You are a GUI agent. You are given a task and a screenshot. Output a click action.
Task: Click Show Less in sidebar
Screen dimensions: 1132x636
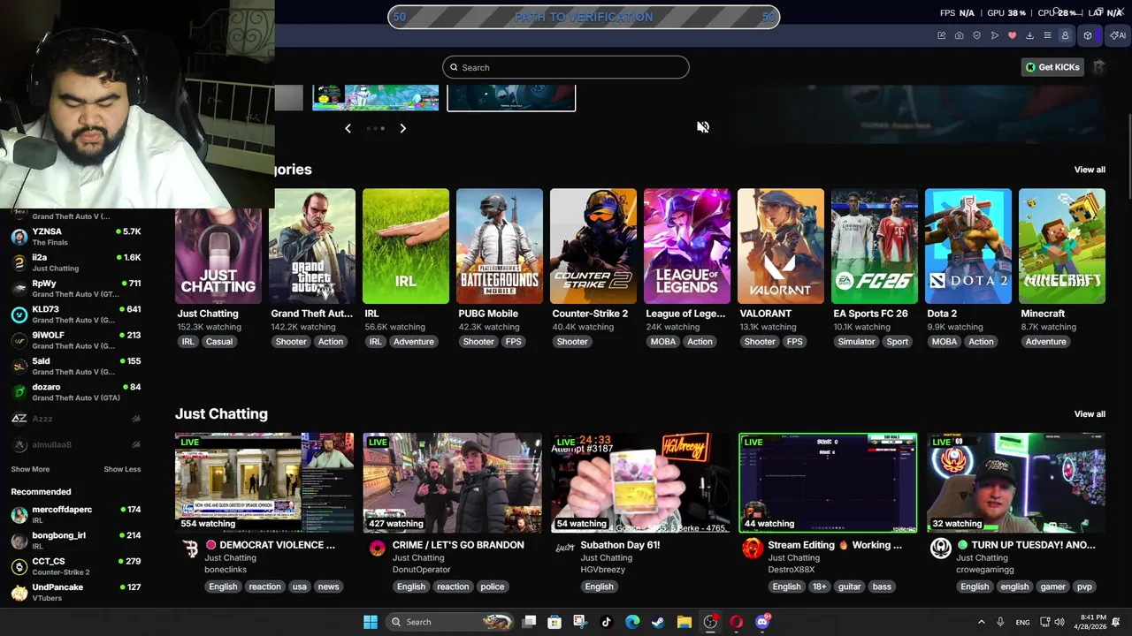tap(122, 469)
